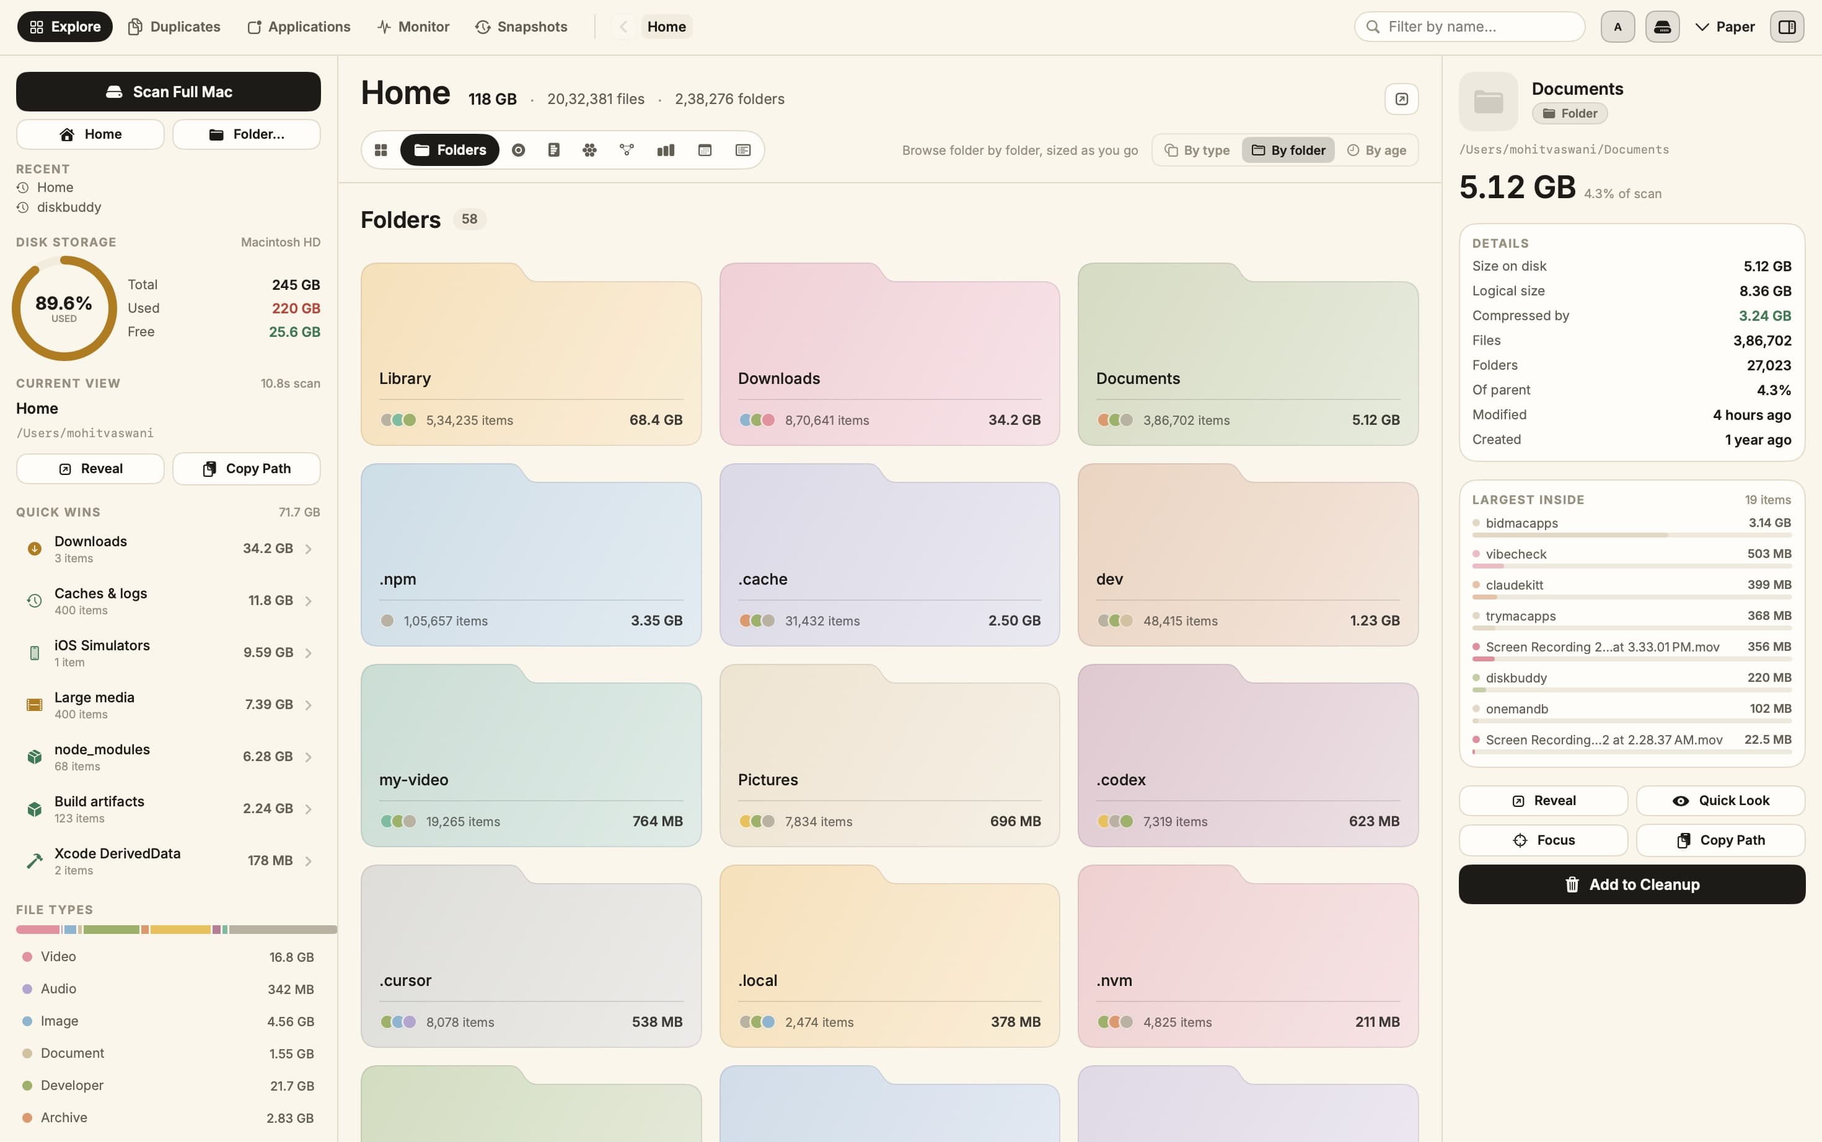The height and width of the screenshot is (1142, 1822).
Task: Expand Downloads quick win chevron
Action: click(309, 549)
